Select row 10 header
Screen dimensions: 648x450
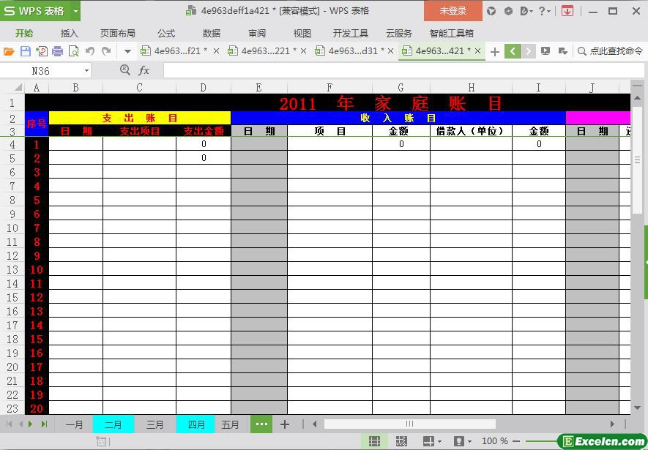12,228
